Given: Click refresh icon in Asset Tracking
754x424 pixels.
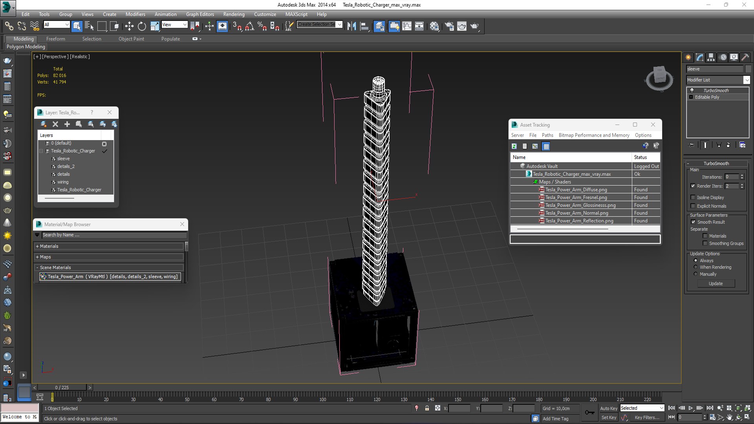Looking at the screenshot, I should click(514, 146).
